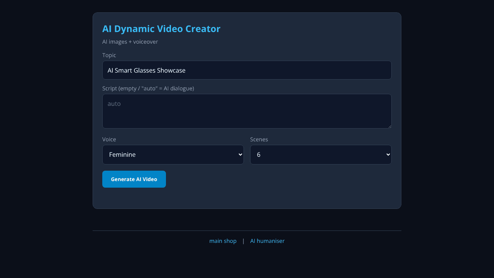Screen dimensions: 494x278
Task: Open the AI humaniser link
Action: pyautogui.click(x=267, y=241)
